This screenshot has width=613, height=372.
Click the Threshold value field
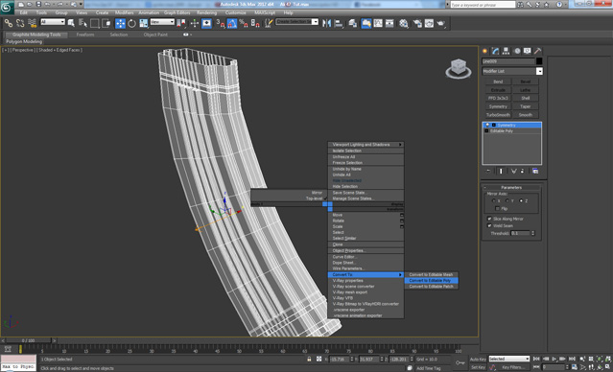(520, 233)
